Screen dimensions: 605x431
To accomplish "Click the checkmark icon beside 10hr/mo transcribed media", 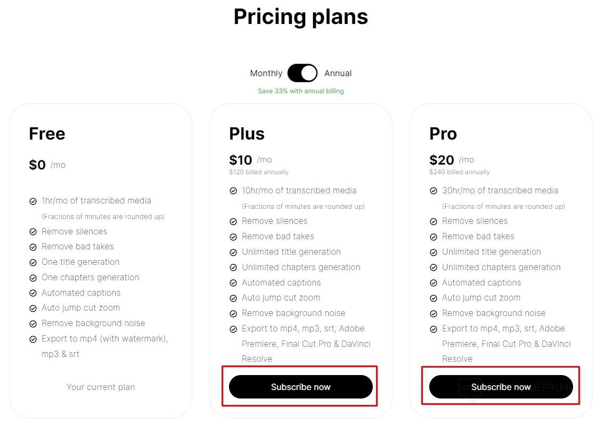I will (233, 191).
